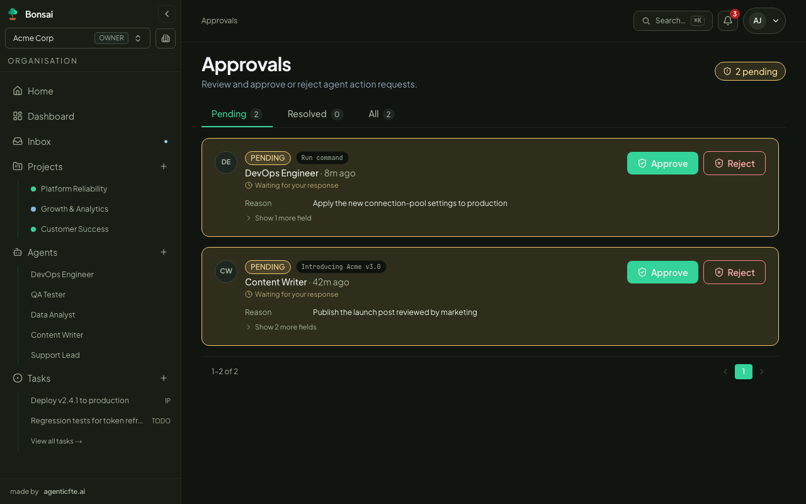The height and width of the screenshot is (504, 806).
Task: Click the Projects folder icon
Action: coord(18,166)
